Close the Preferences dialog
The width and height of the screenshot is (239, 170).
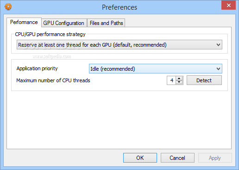pos(228,5)
